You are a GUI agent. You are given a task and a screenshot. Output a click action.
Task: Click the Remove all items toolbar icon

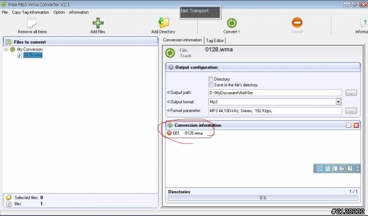pos(32,23)
